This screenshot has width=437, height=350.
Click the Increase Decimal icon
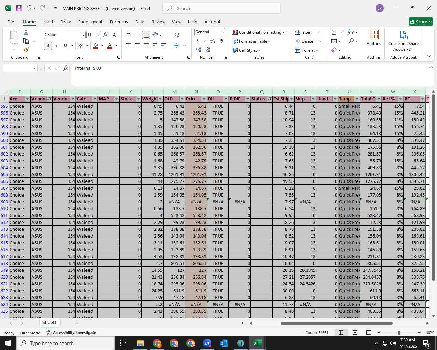(x=198, y=50)
